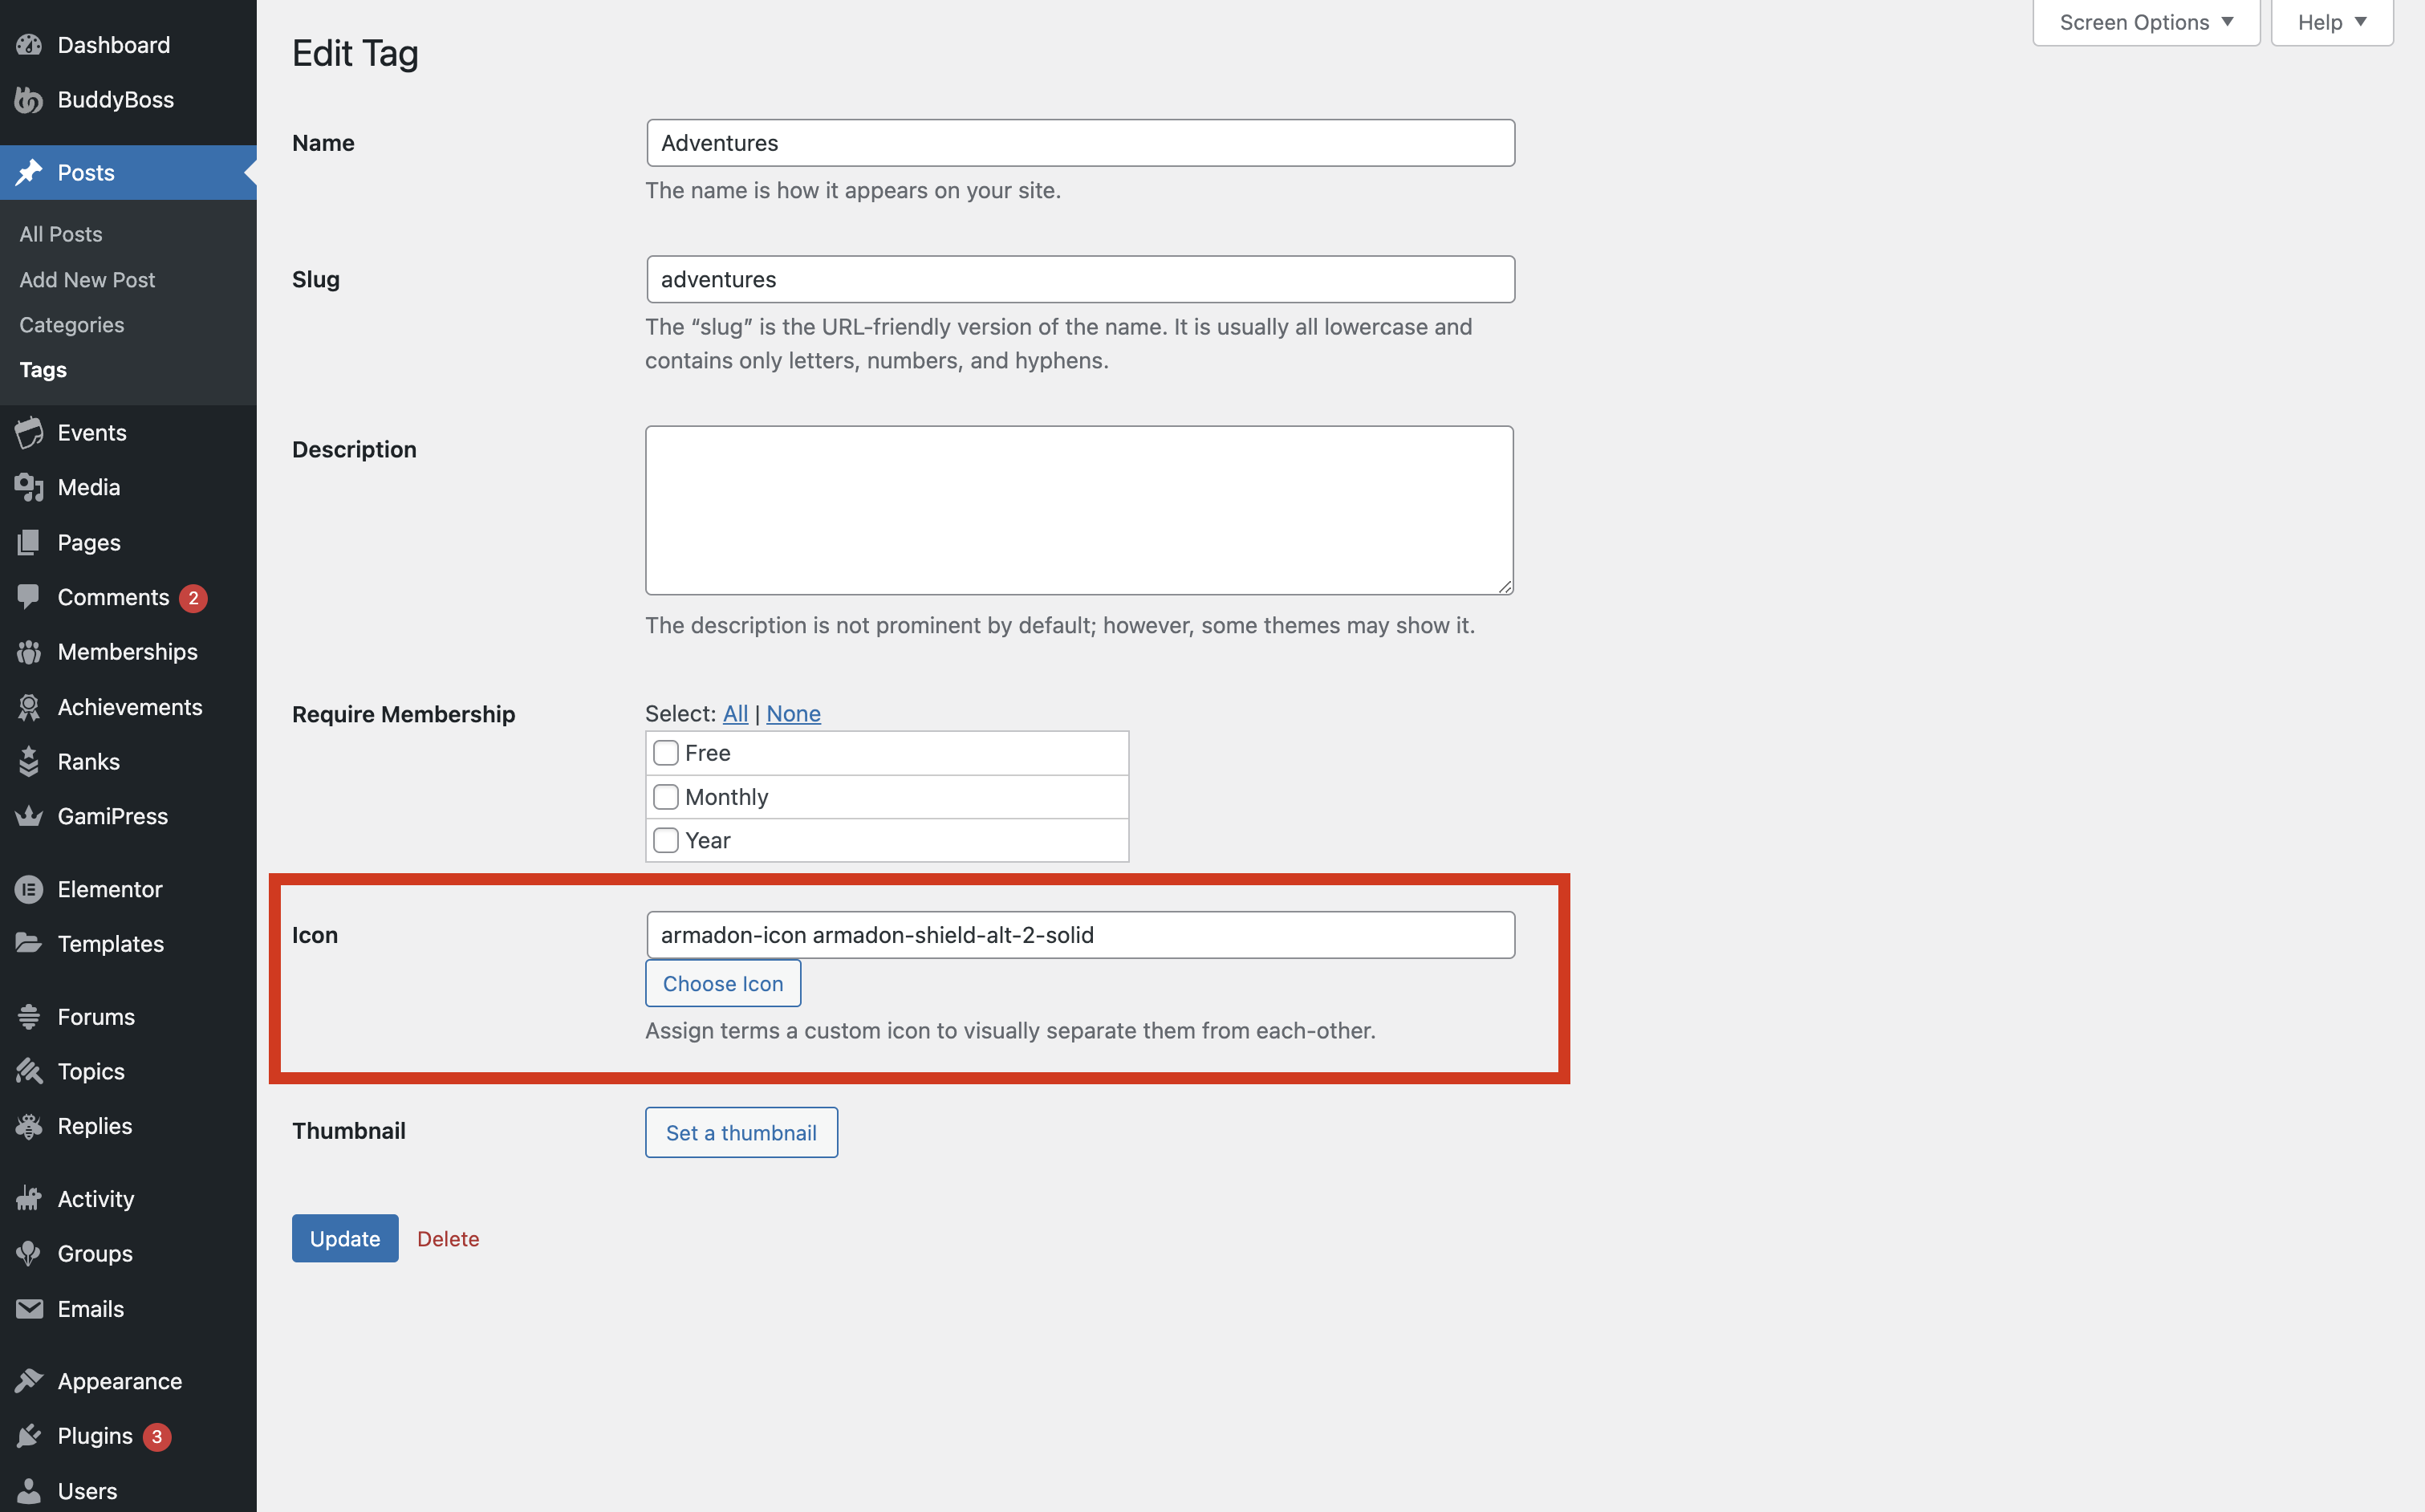The height and width of the screenshot is (1512, 2425).
Task: Click the Posts pushpin icon
Action: (29, 173)
